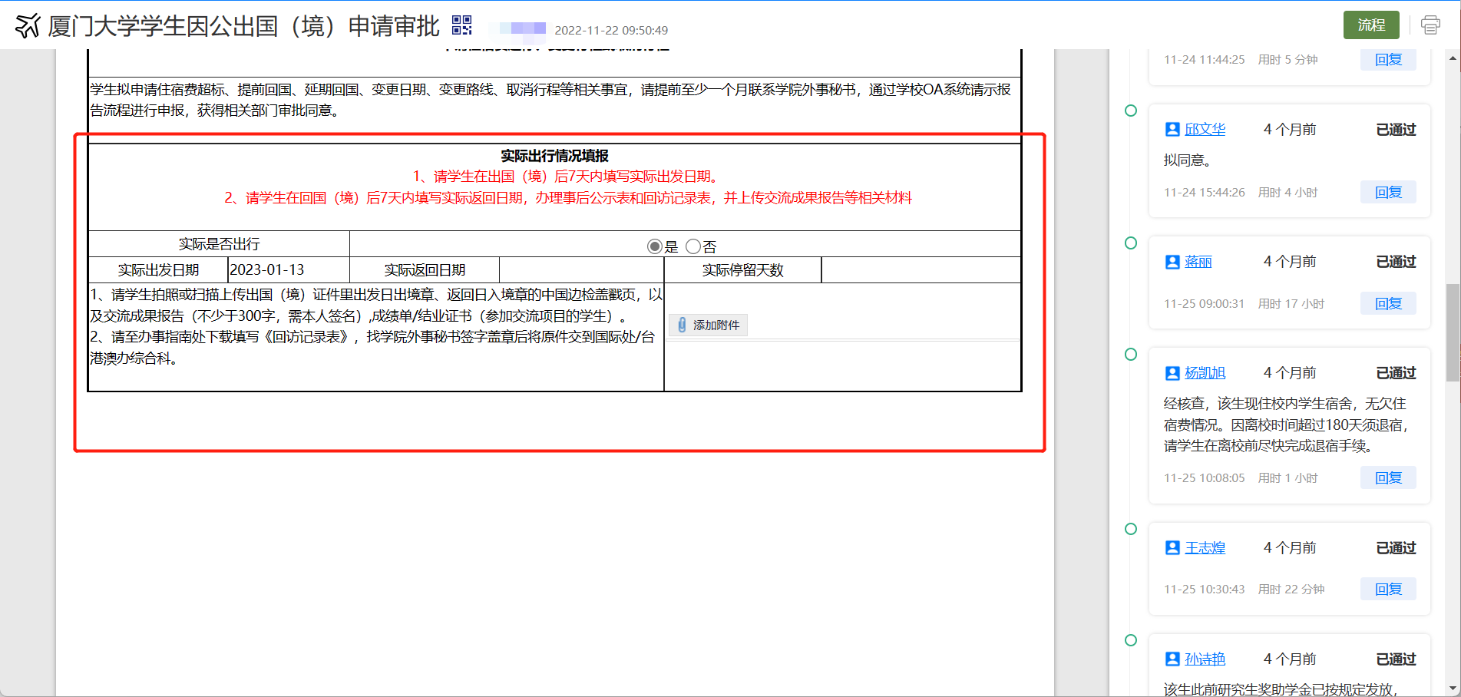Click user avatar icon beside 邱文华
The height and width of the screenshot is (697, 1461).
point(1172,130)
